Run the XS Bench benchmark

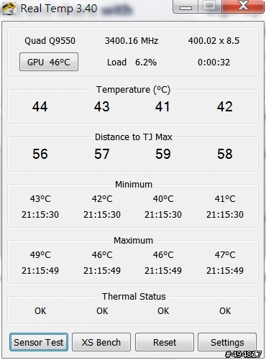coord(101,342)
